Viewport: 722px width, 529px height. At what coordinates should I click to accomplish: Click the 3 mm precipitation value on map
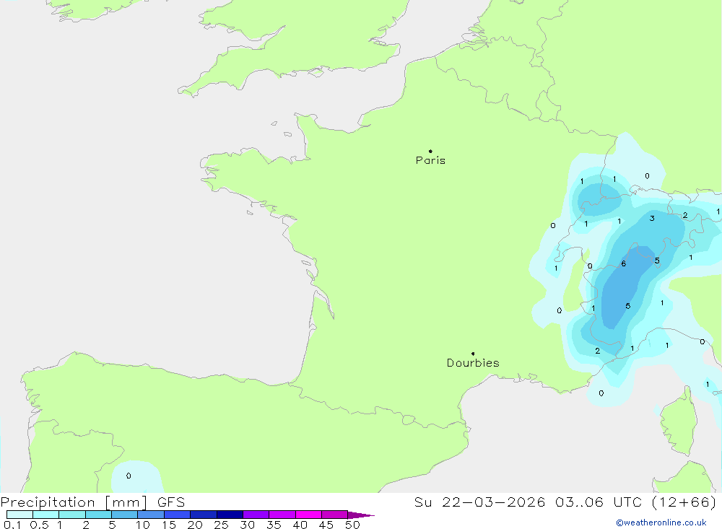click(652, 218)
